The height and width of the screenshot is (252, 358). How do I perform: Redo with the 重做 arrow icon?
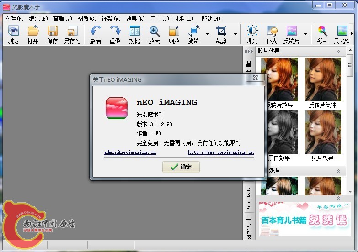point(115,31)
